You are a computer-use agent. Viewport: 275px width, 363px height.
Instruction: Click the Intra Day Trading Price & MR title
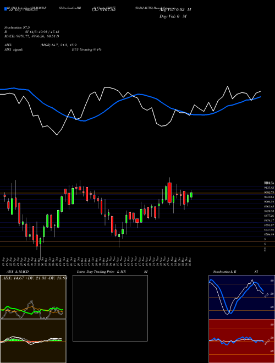point(101,272)
